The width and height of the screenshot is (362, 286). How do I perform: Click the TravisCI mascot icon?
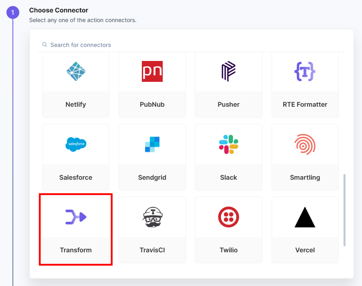pyautogui.click(x=152, y=217)
